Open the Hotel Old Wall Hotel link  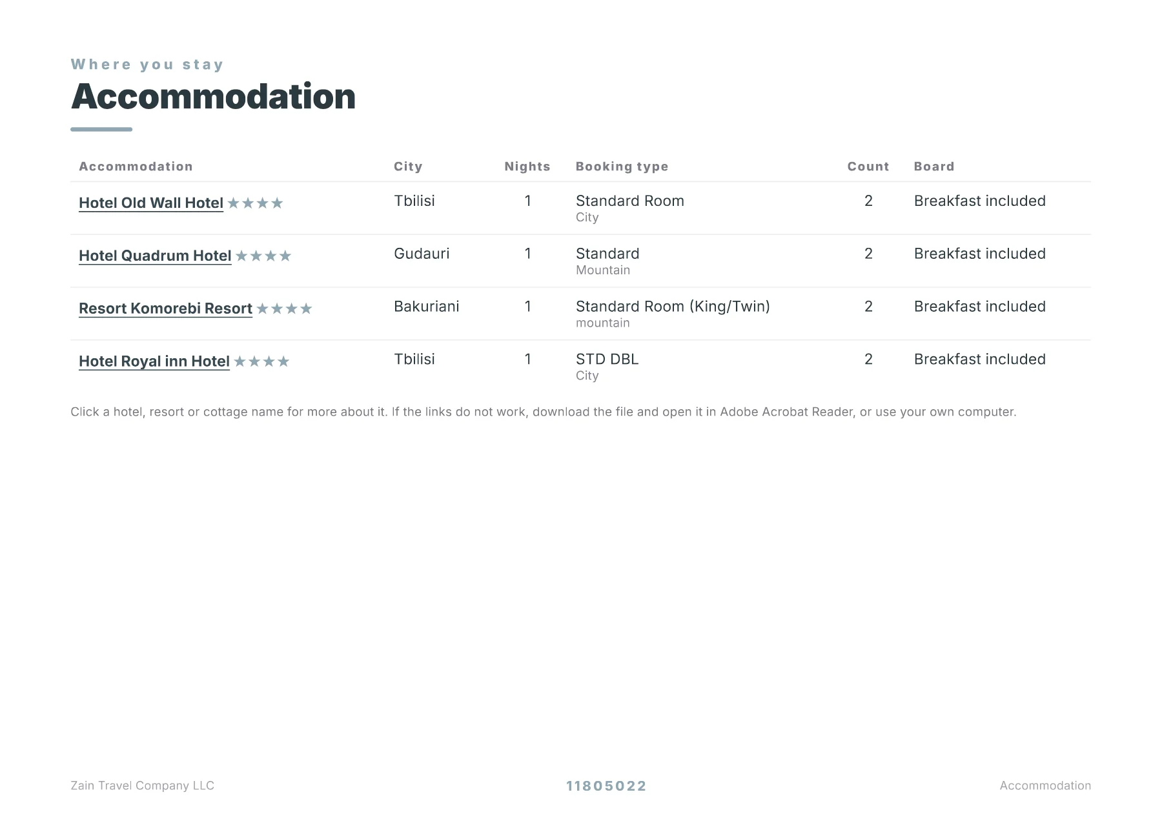[x=151, y=203]
